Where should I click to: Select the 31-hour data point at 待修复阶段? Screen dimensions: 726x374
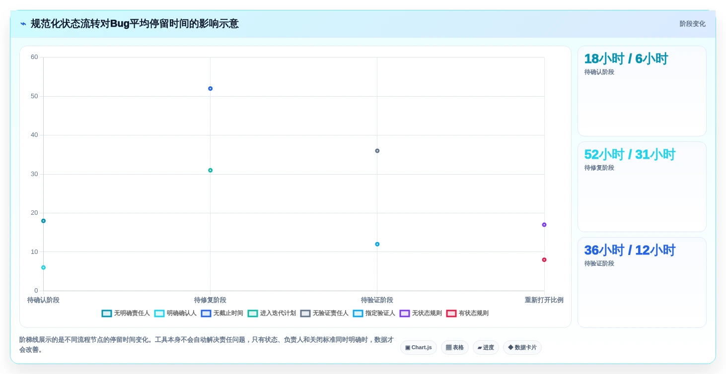pos(210,170)
